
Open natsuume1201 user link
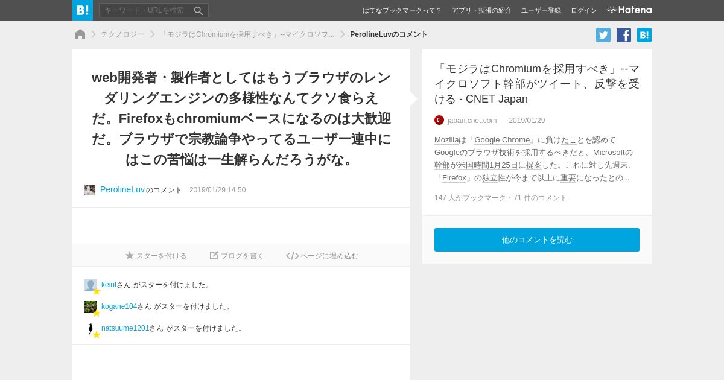(125, 328)
